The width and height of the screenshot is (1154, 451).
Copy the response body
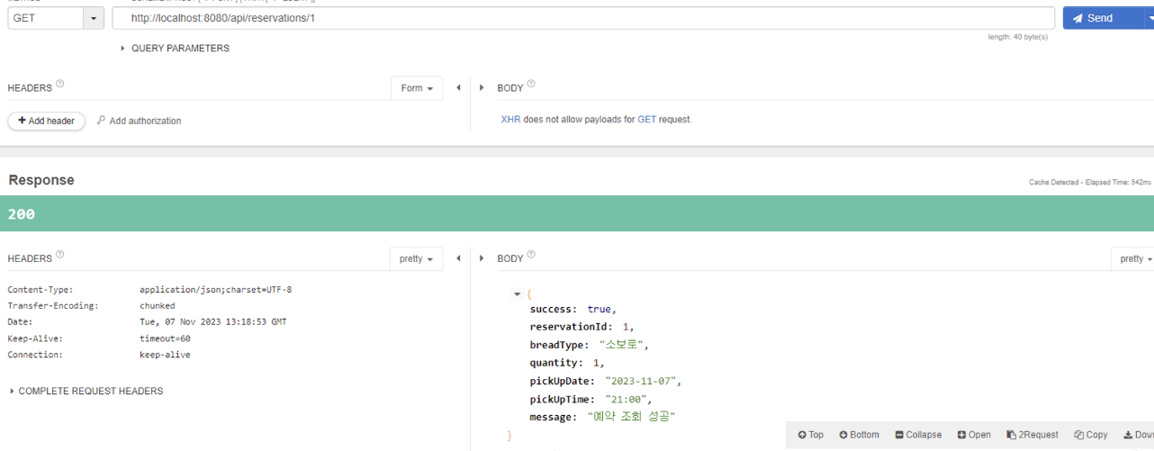1091,435
